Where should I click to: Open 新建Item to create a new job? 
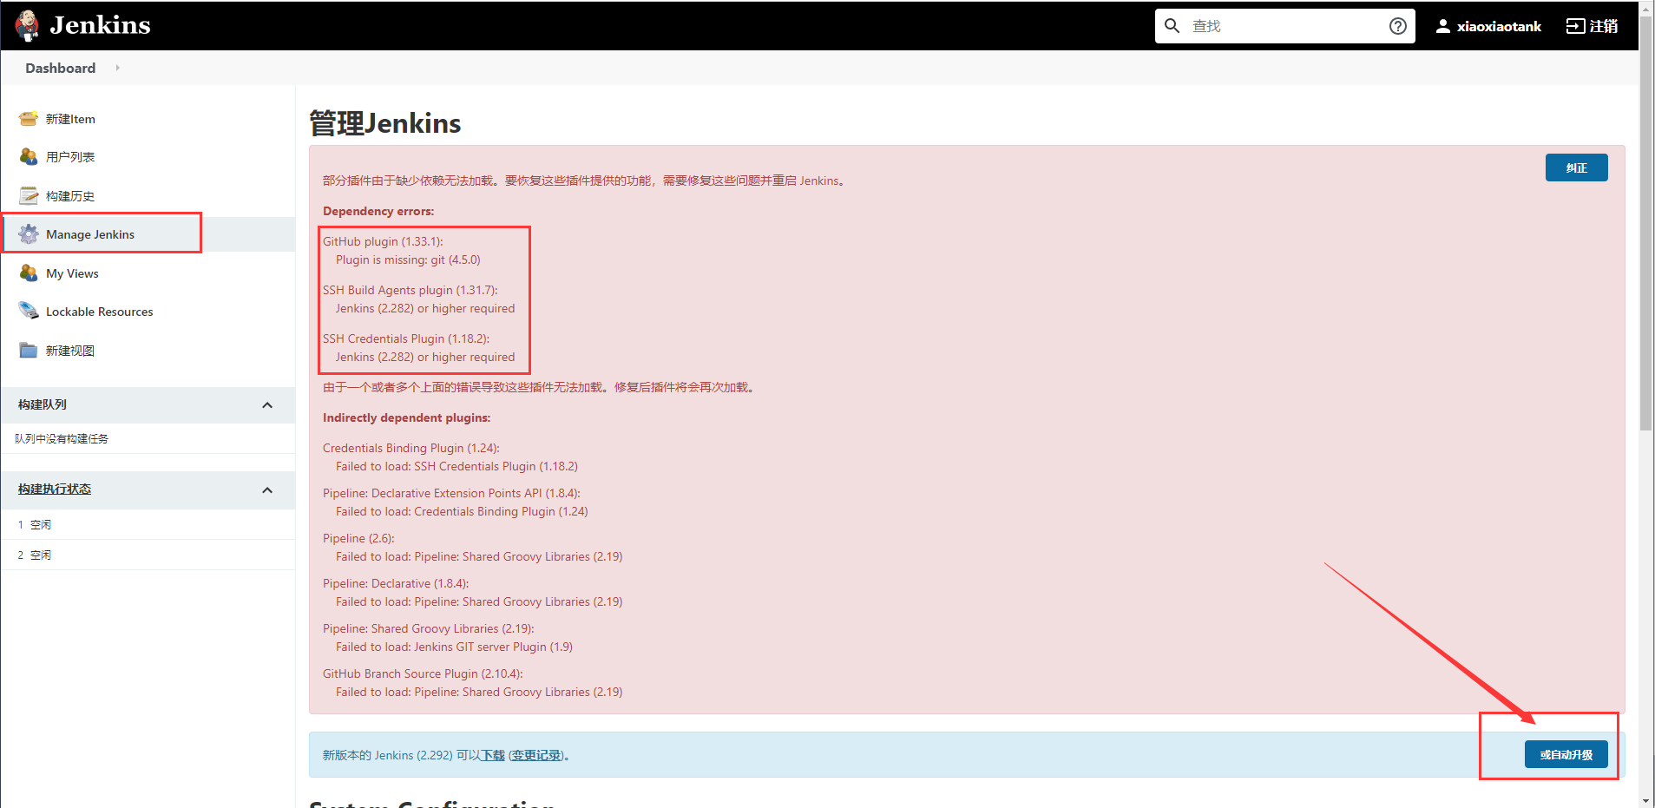[x=69, y=118]
